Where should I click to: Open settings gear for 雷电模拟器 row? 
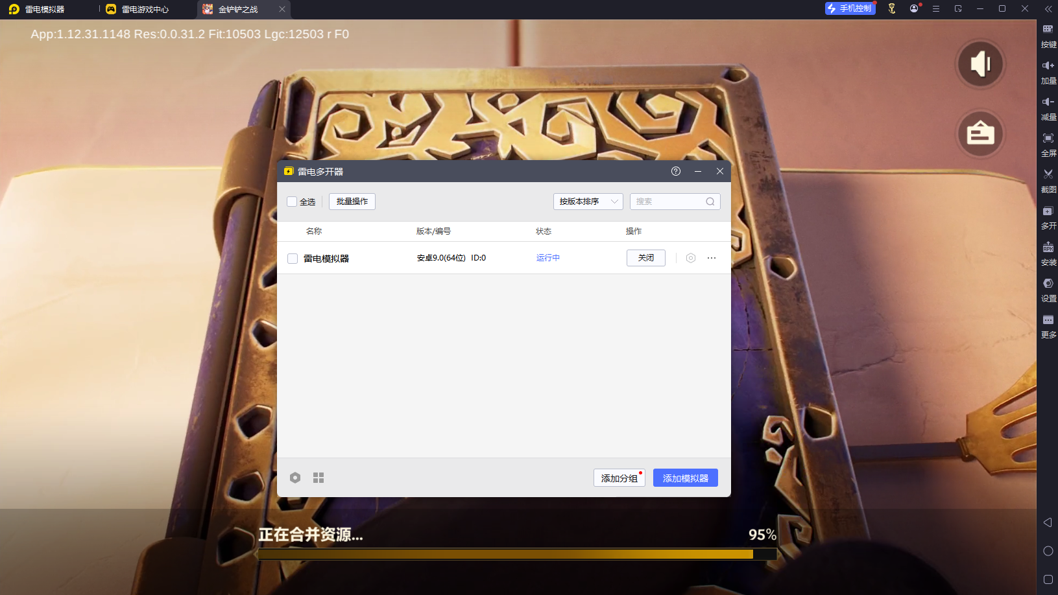[x=691, y=258]
